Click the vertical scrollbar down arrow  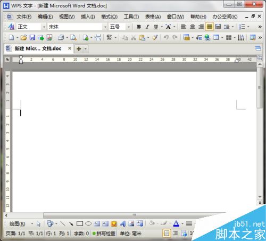point(260,197)
